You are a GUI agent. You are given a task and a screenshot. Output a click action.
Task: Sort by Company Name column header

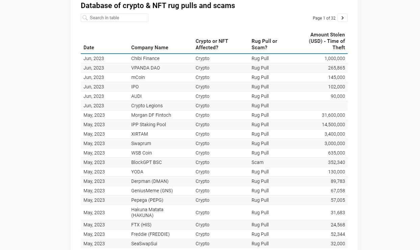(x=150, y=48)
